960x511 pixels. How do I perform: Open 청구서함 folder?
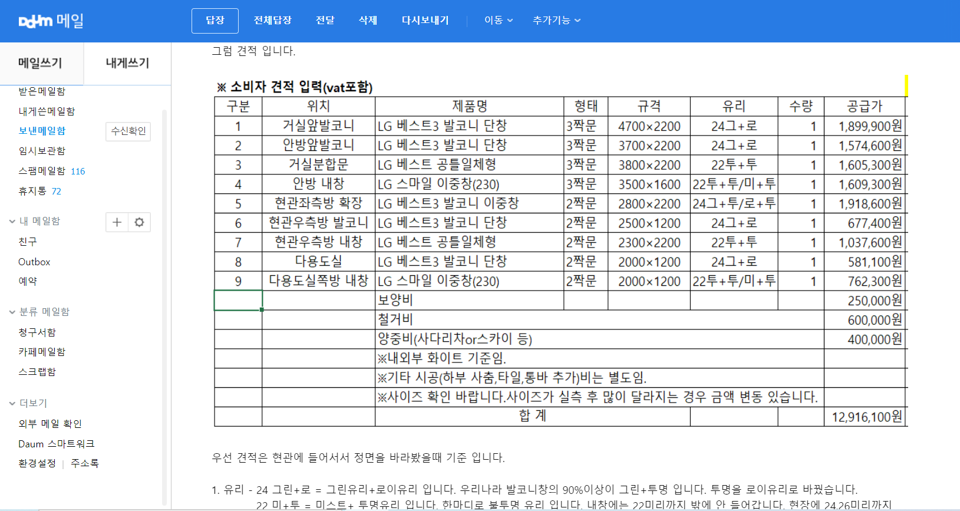click(37, 332)
